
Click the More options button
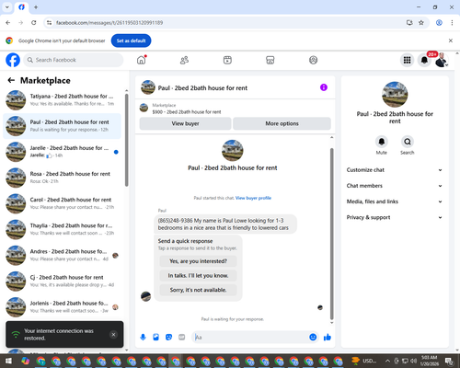[x=282, y=123]
